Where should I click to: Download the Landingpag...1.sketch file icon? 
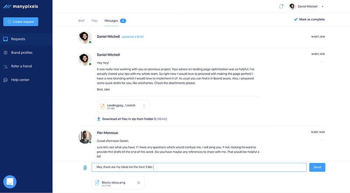click(144, 106)
